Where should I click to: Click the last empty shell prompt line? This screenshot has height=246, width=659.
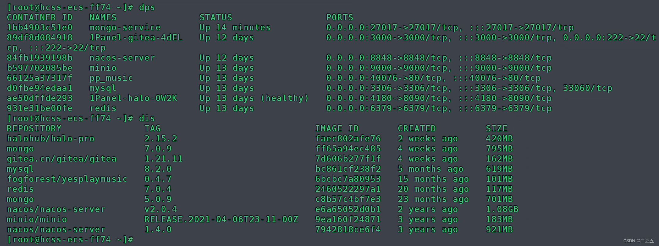point(70,240)
